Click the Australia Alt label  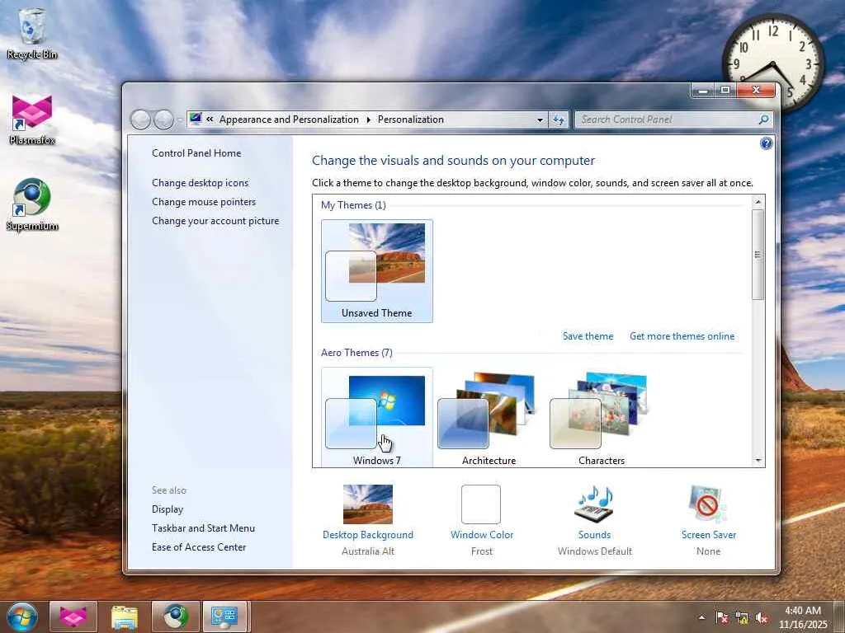(x=368, y=551)
